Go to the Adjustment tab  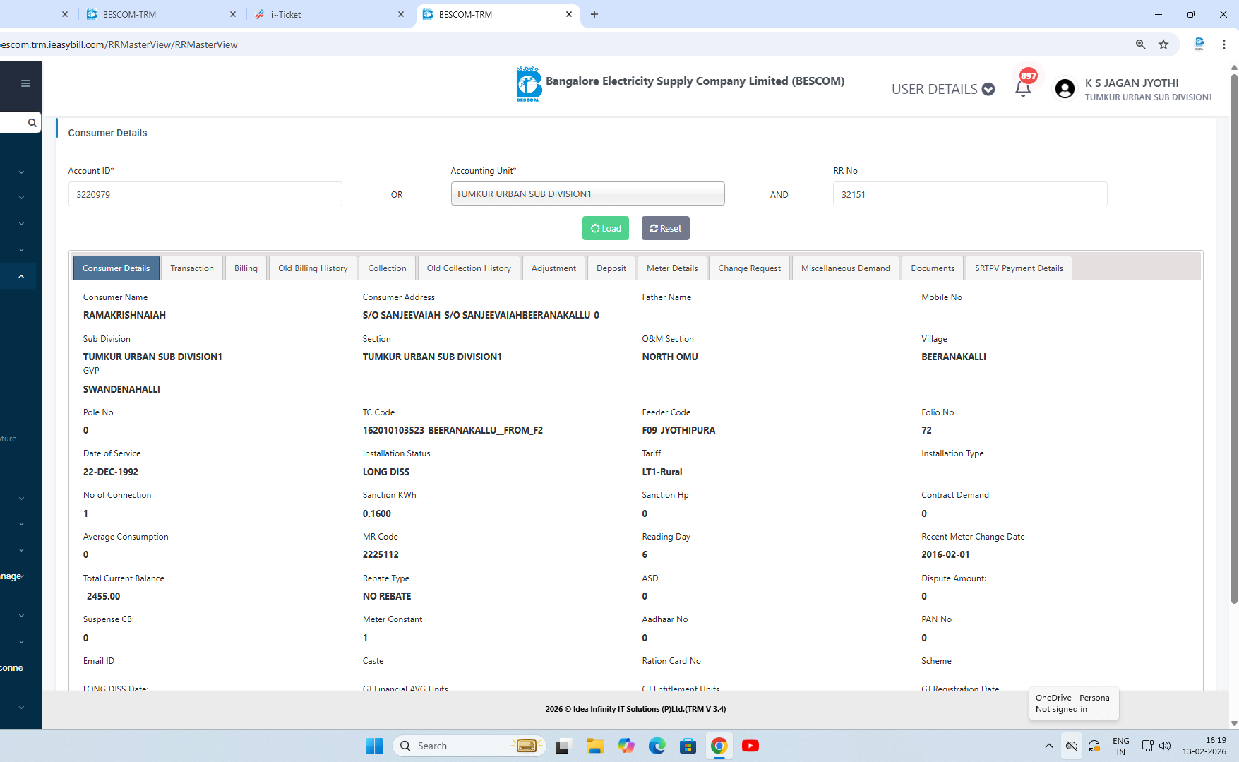553,268
